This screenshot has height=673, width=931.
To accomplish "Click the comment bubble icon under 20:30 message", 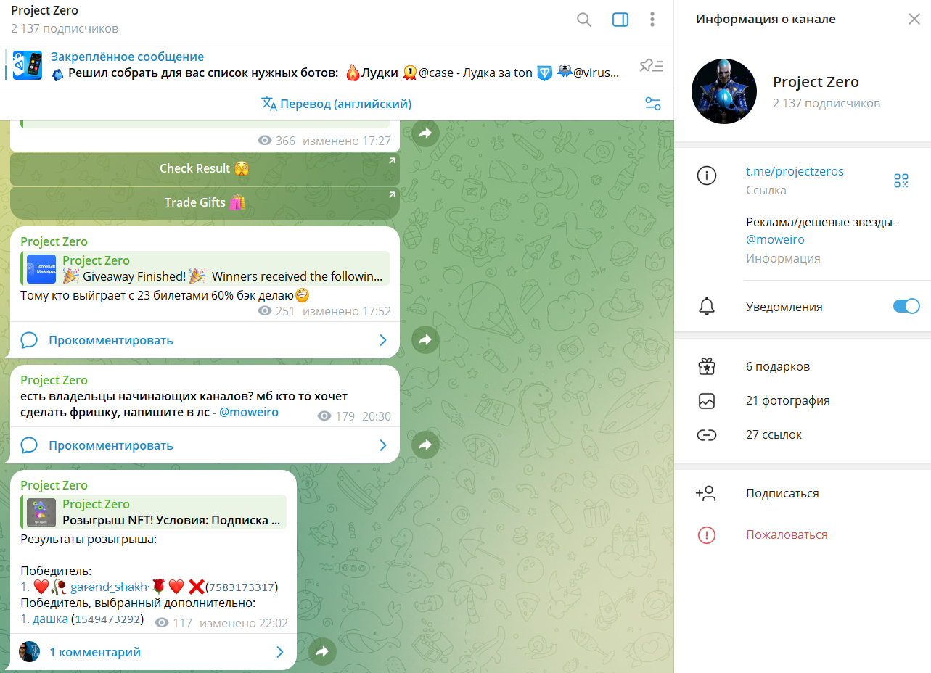I will [29, 445].
